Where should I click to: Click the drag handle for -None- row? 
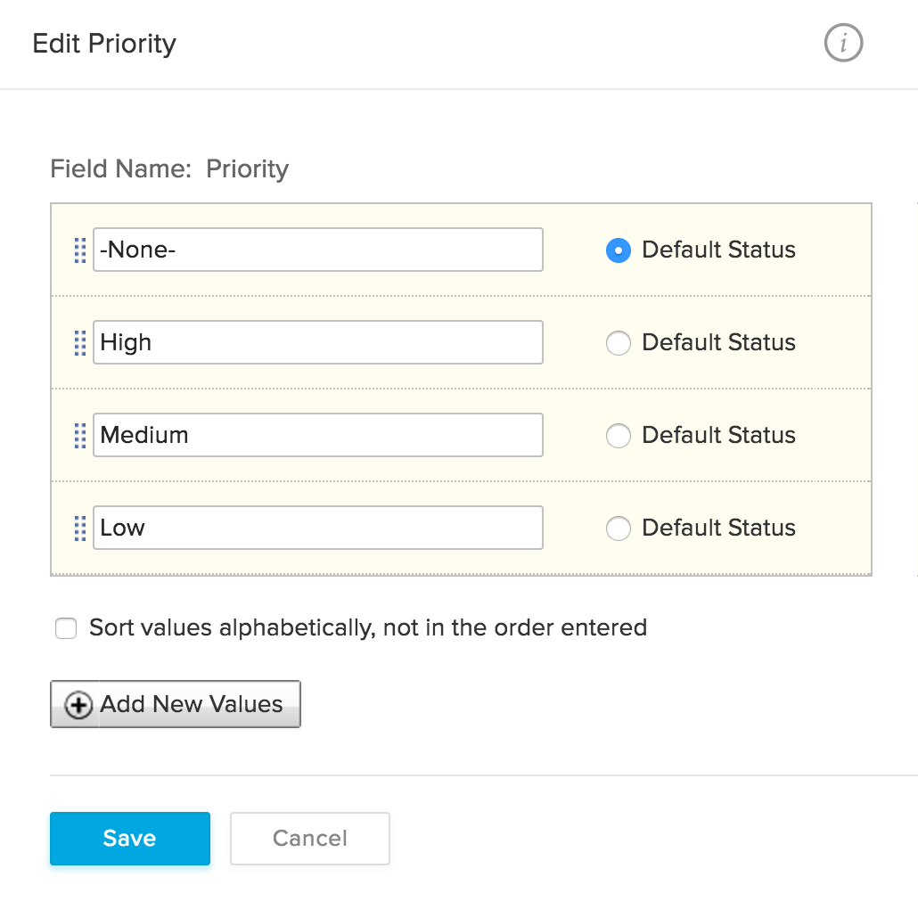(x=80, y=250)
